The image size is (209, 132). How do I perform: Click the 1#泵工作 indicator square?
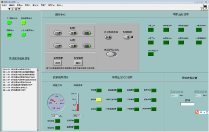coord(151,30)
